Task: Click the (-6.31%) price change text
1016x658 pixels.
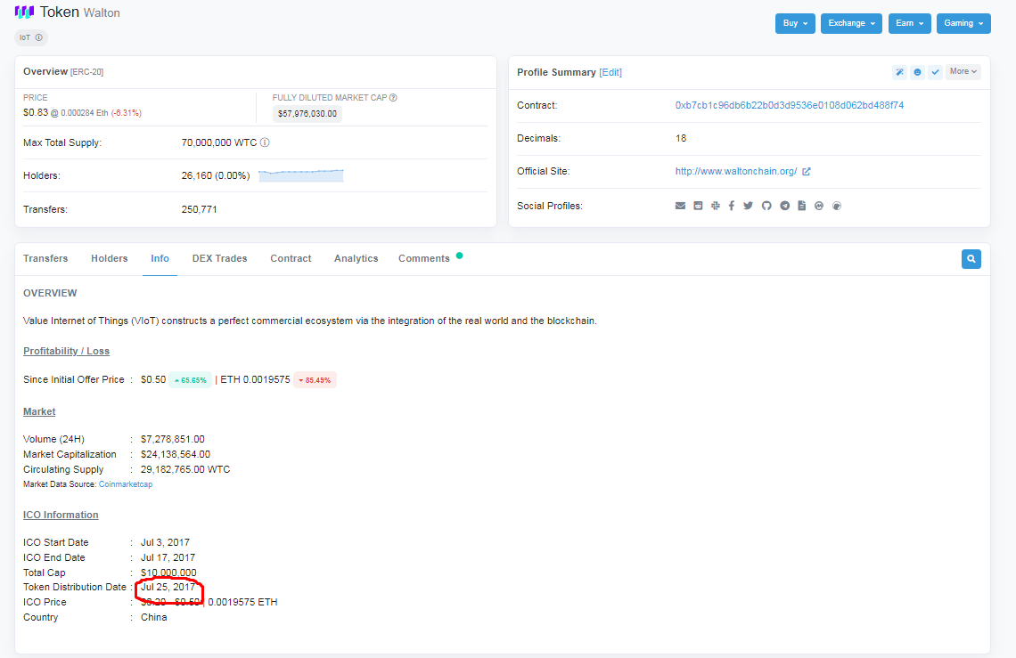Action: tap(127, 113)
